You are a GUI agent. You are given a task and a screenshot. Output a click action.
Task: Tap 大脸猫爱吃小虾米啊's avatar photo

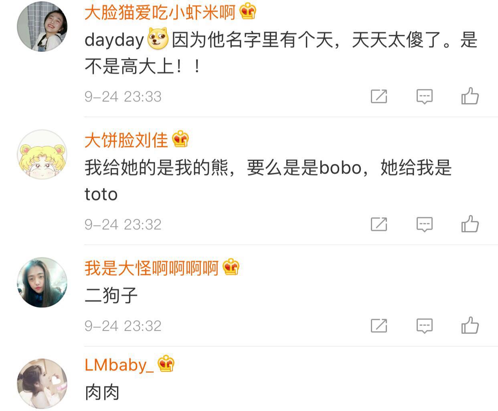pos(42,26)
